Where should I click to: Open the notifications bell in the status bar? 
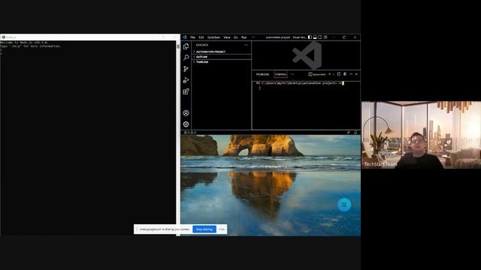[x=355, y=133]
